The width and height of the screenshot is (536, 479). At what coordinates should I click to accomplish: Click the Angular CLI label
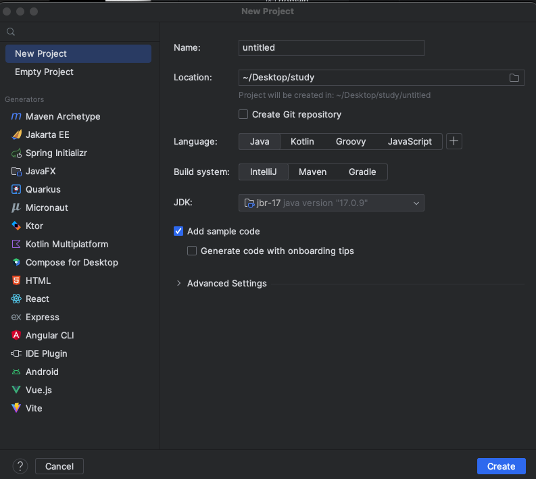point(50,335)
